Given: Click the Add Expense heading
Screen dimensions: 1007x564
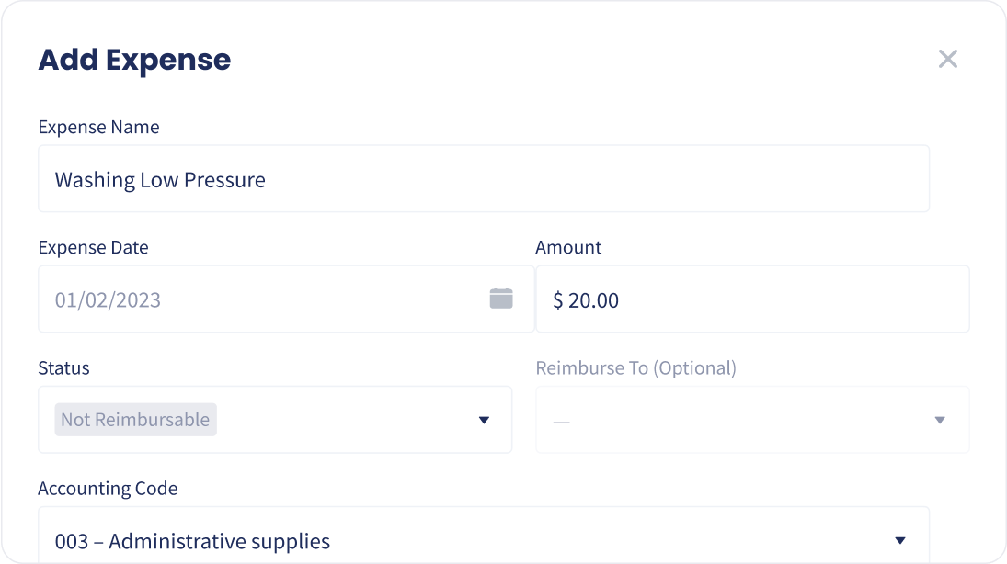Looking at the screenshot, I should point(134,60).
